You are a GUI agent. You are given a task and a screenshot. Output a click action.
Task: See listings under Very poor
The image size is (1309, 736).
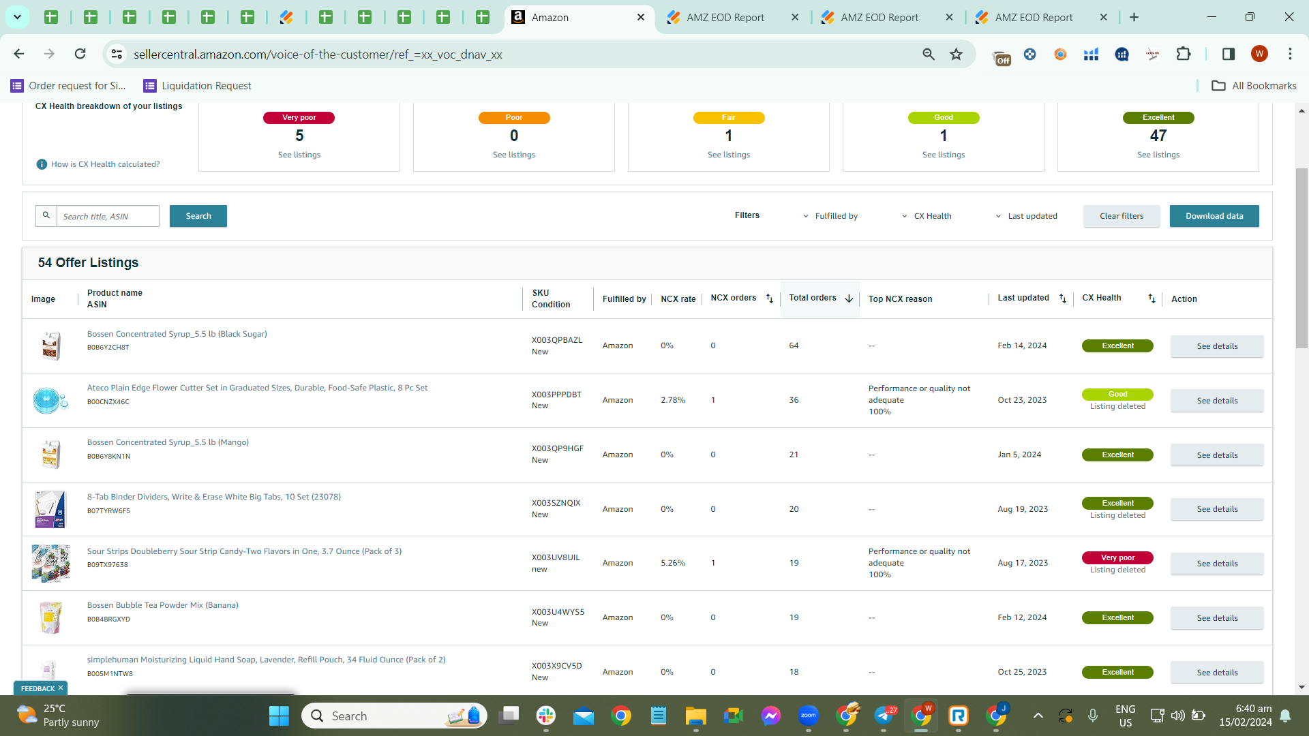[299, 155]
